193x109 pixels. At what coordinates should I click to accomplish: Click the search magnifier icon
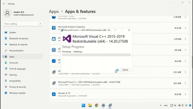point(40,24)
